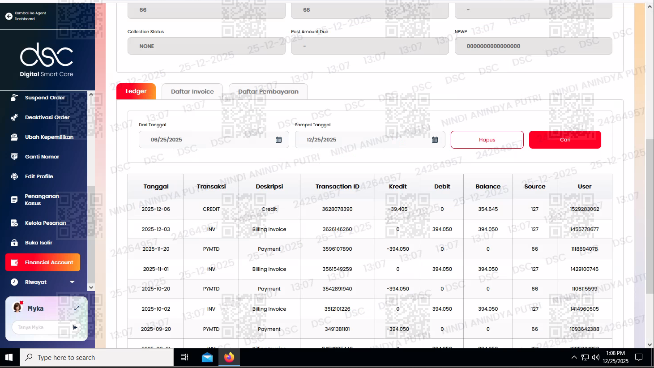Click the Collection Status NONE field

pyautogui.click(x=206, y=46)
